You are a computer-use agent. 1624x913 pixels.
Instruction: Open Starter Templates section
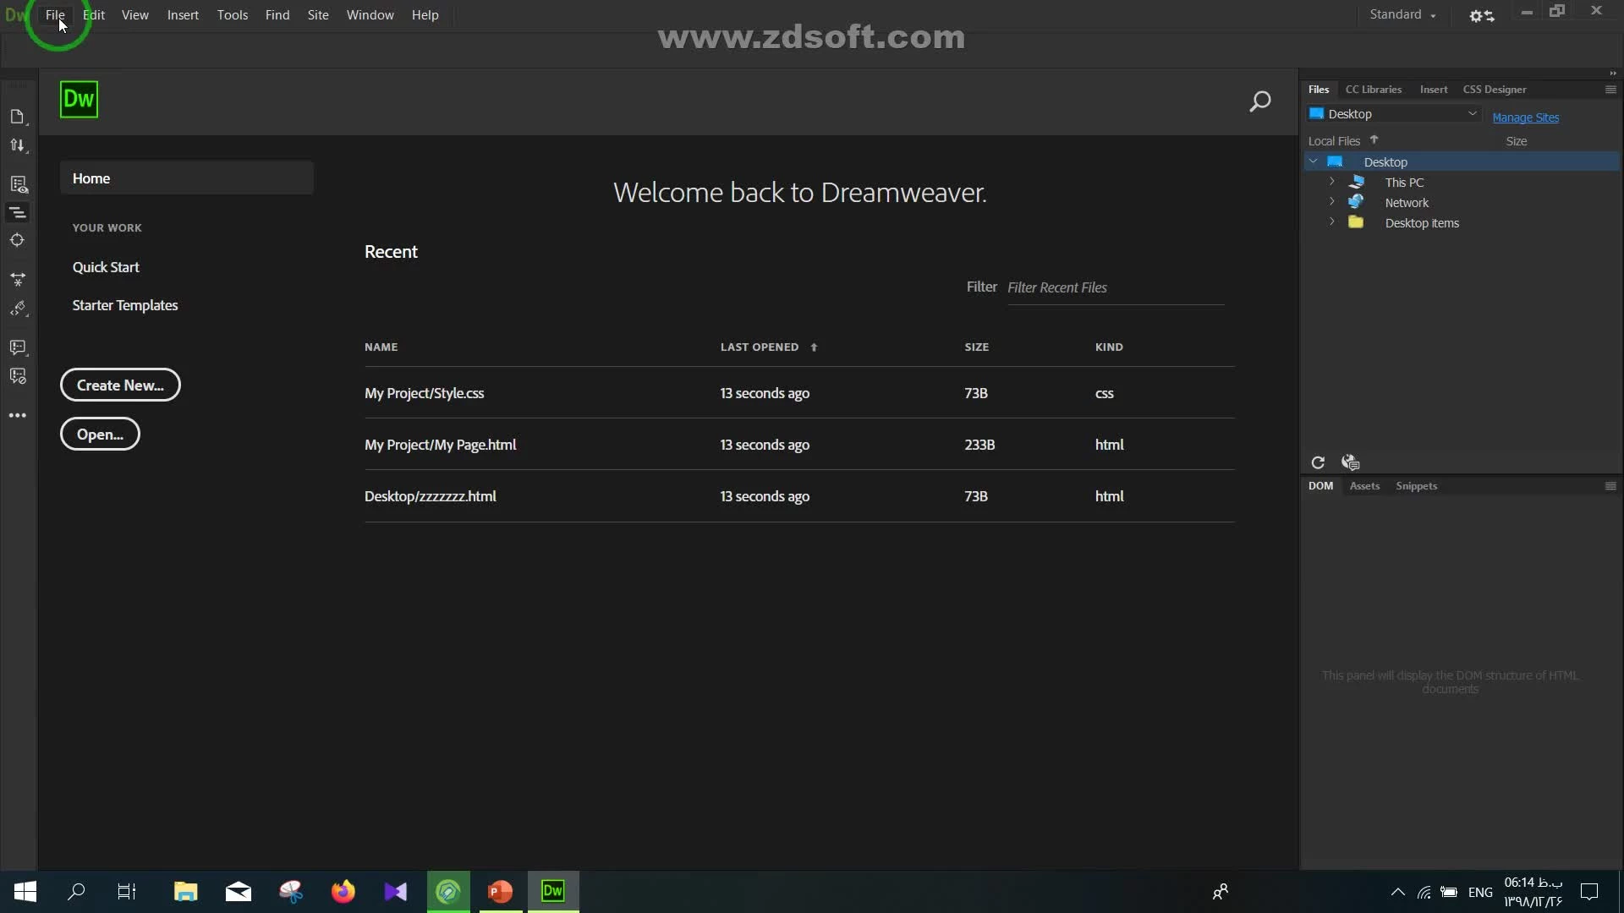coord(125,305)
